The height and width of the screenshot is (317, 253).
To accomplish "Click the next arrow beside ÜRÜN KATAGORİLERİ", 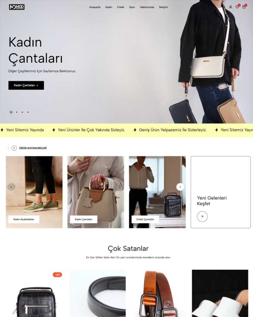I will (14, 148).
